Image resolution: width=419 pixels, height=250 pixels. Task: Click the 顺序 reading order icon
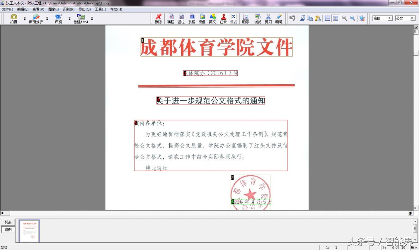tap(246, 19)
